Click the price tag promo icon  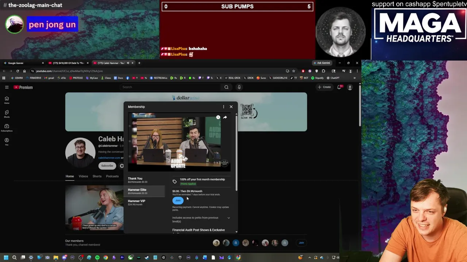(x=174, y=182)
